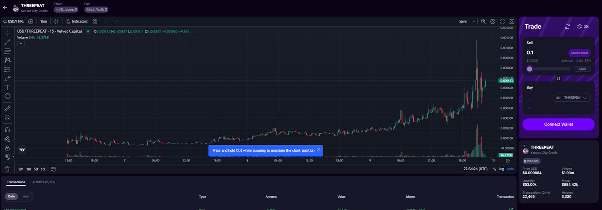Viewport: 602px width, 210px height.
Task: Toggle hide all drawings eye icon
Action: (x=7, y=157)
